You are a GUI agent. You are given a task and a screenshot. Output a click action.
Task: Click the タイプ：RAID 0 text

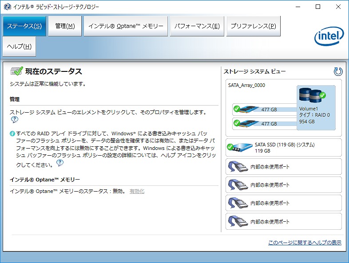click(314, 115)
